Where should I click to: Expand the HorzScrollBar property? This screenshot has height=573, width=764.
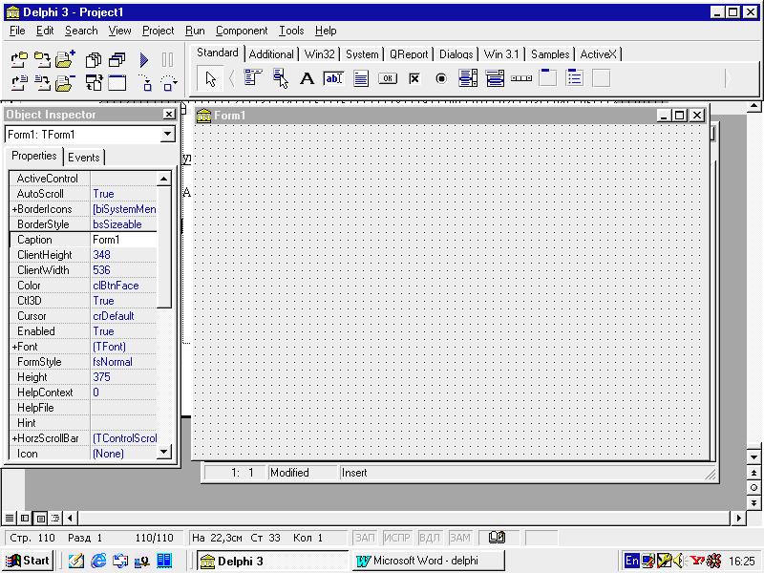point(14,438)
